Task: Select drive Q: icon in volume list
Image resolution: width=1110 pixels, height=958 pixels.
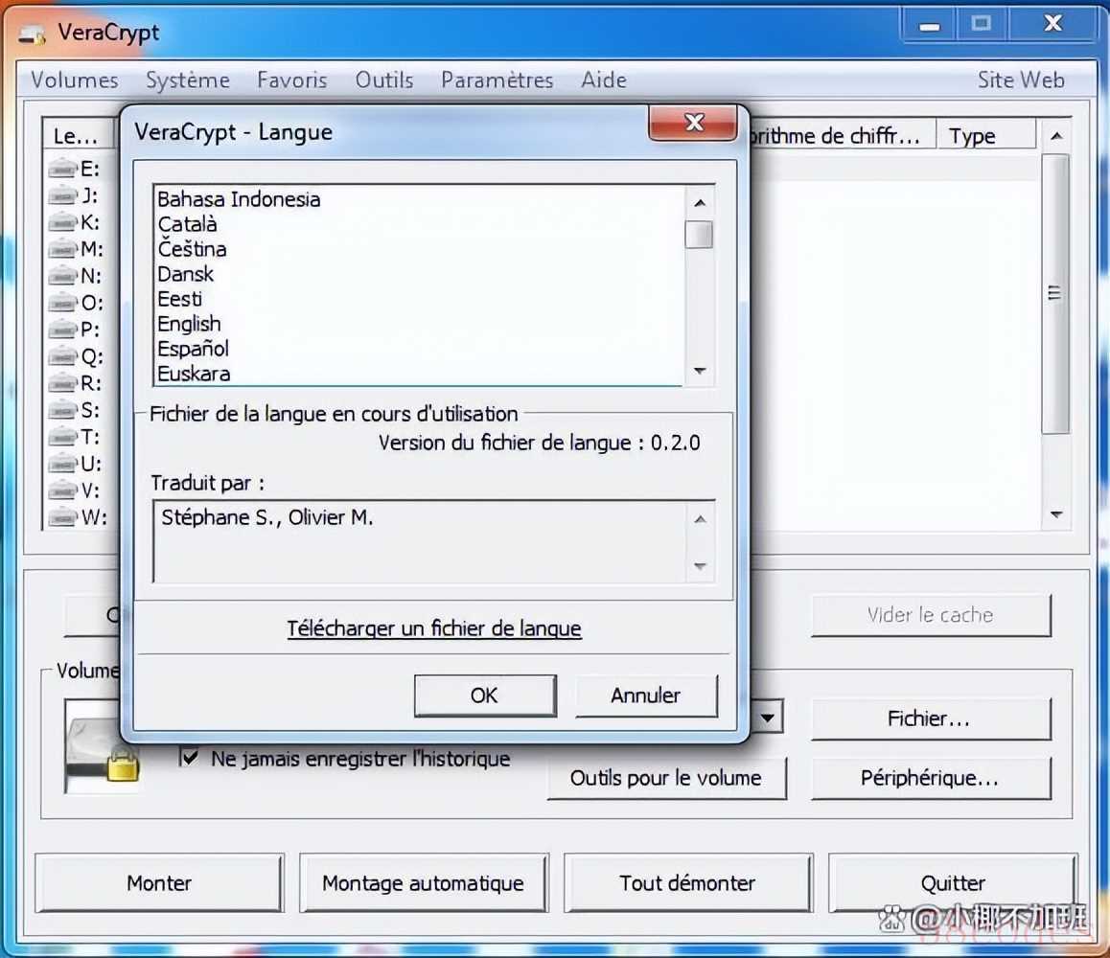Action: (x=62, y=355)
